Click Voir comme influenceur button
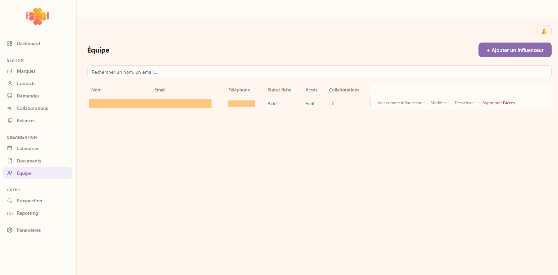Image resolution: width=558 pixels, height=275 pixels. point(400,103)
